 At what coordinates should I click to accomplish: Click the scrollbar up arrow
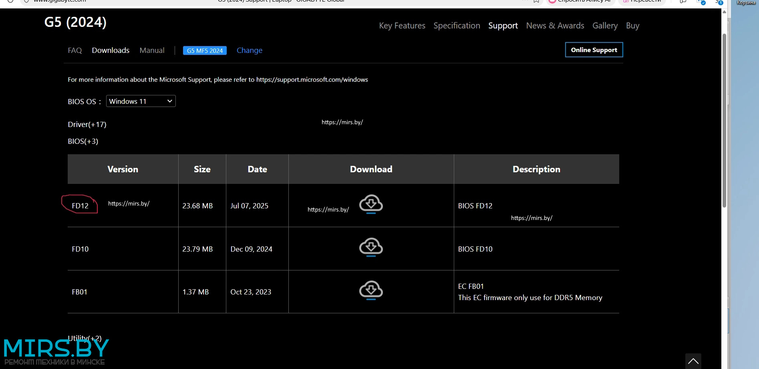[724, 12]
